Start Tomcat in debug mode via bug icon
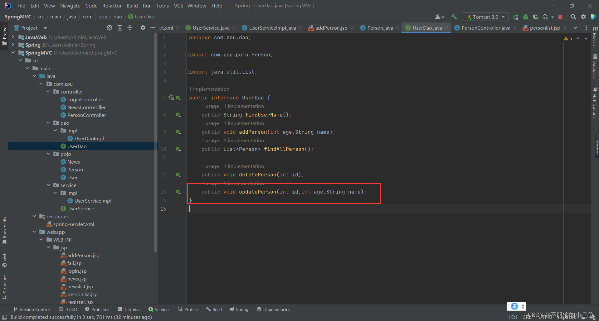Image resolution: width=599 pixels, height=321 pixels. point(526,17)
